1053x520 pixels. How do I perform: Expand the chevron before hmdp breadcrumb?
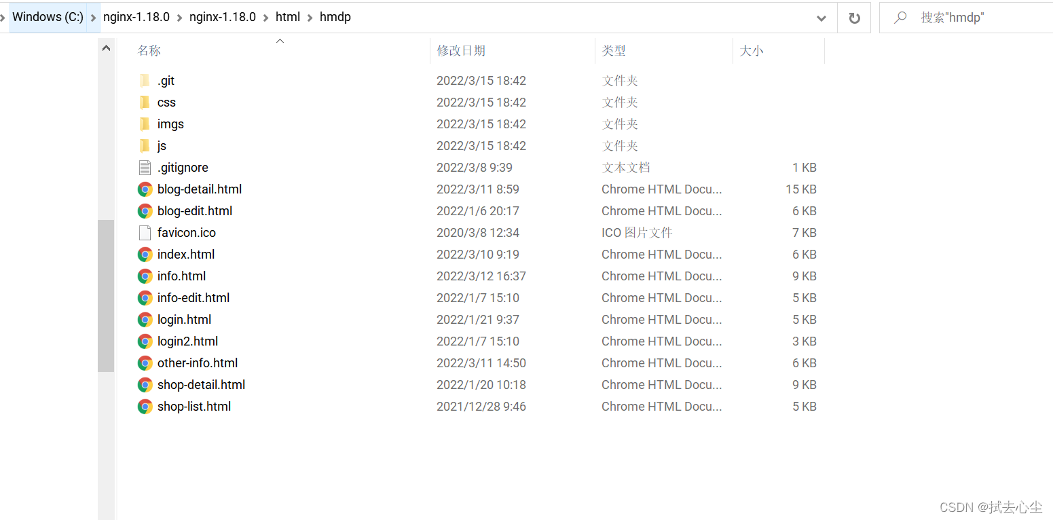click(x=310, y=18)
